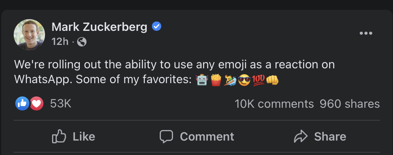
Task: Click the Comment button
Action: tap(197, 137)
